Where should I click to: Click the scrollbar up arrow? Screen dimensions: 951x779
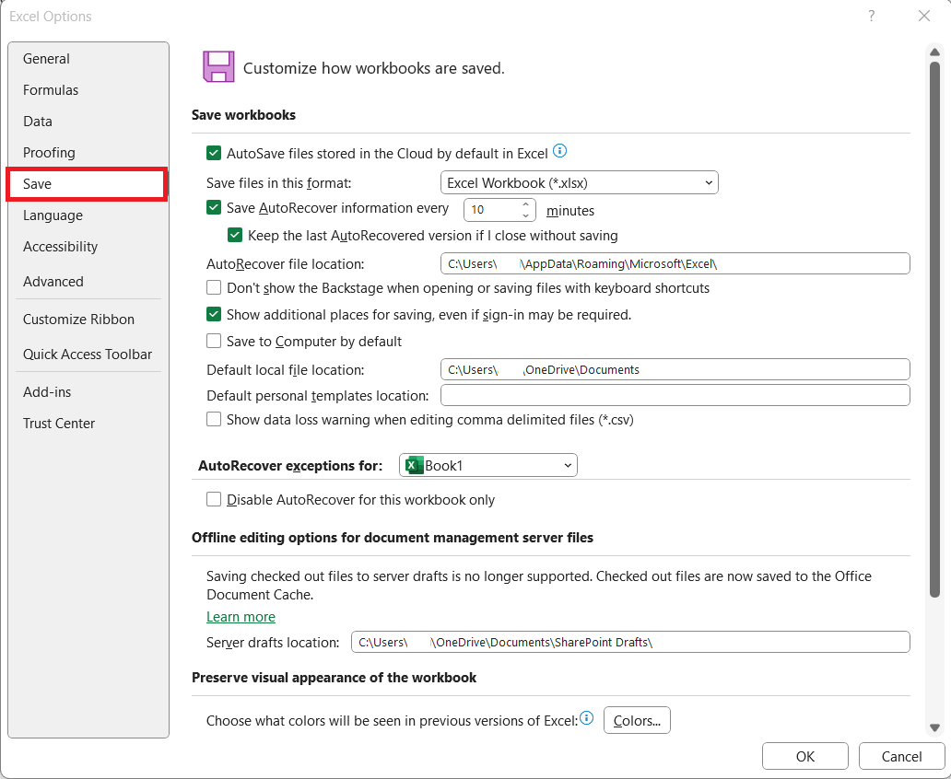pos(934,52)
